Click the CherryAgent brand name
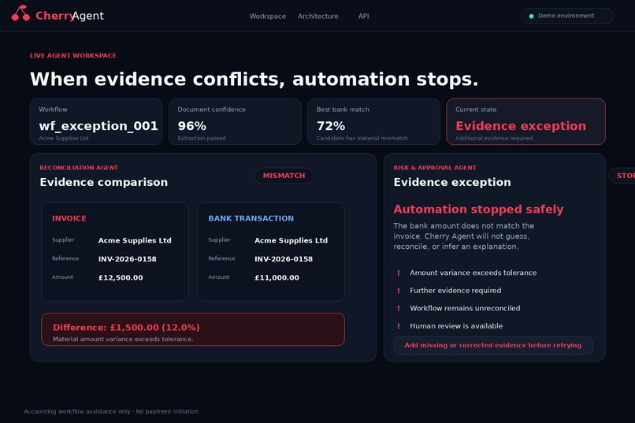635x423 pixels. coord(69,16)
